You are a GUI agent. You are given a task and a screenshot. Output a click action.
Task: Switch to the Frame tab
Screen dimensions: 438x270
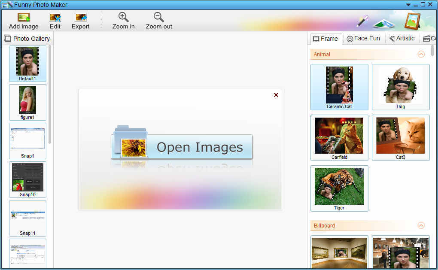[x=325, y=39]
